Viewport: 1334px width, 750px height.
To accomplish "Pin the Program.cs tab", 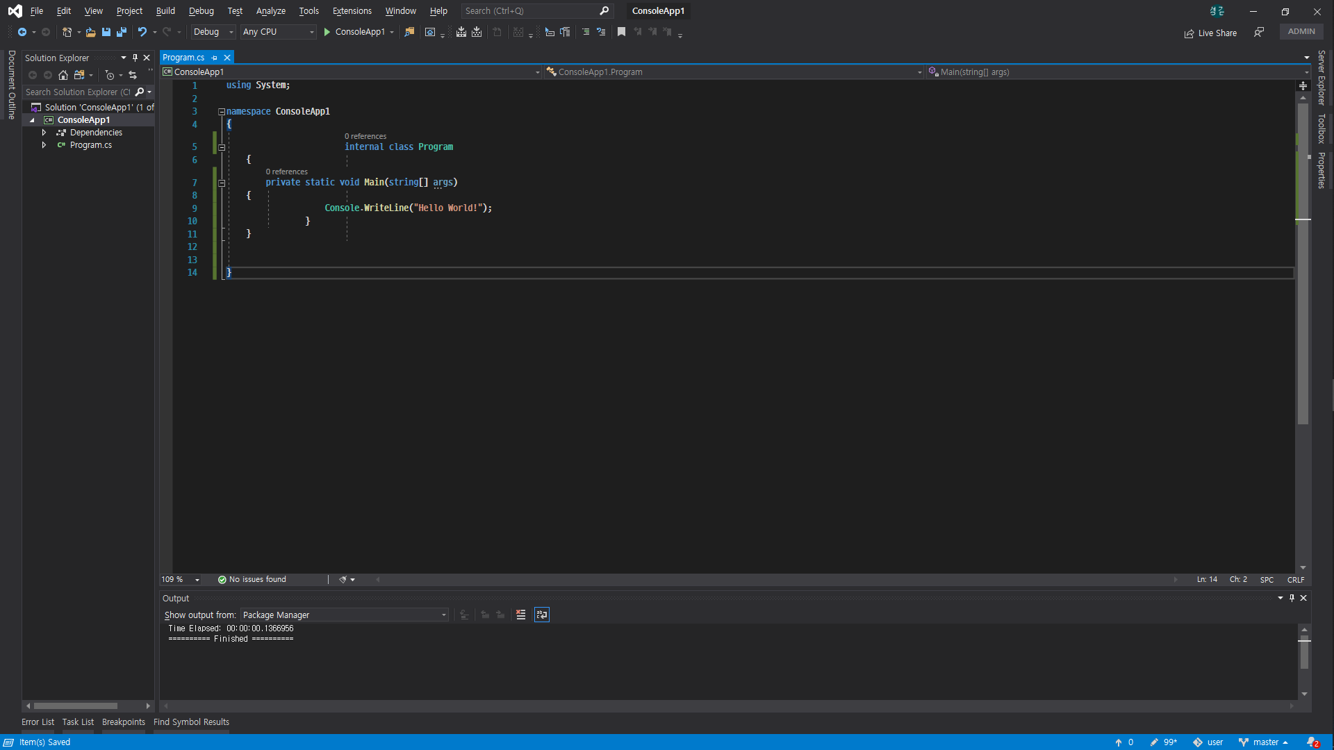I will (215, 58).
